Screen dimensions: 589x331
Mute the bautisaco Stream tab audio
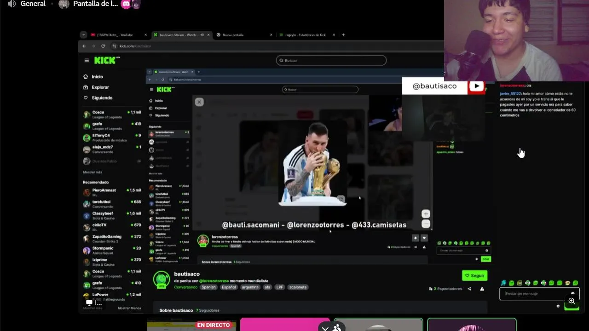(x=202, y=35)
